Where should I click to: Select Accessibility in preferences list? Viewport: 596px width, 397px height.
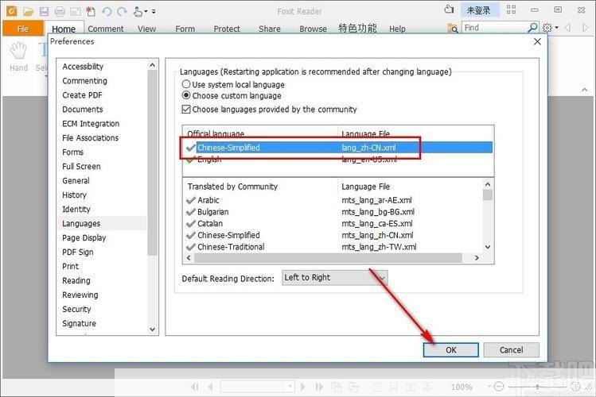(83, 67)
